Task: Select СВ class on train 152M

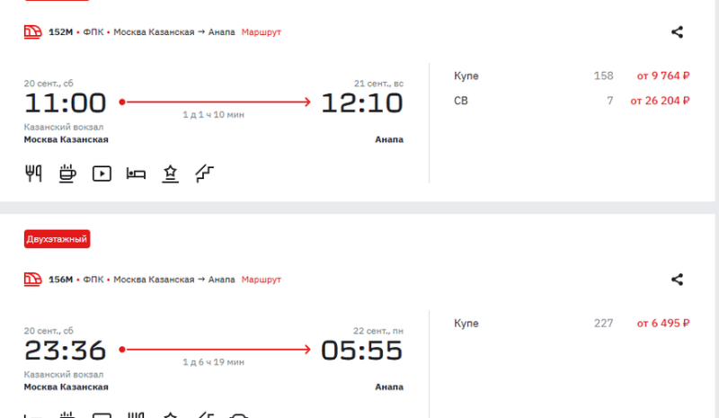Action: 461,101
